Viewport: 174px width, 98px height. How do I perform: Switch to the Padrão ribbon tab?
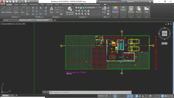coord(9,4)
